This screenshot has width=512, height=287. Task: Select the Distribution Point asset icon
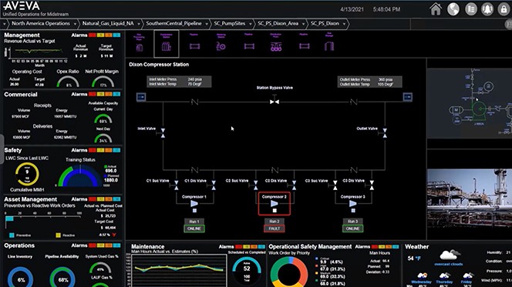[276, 43]
